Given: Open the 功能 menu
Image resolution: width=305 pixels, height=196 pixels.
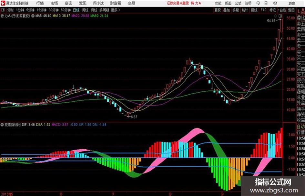Looking at the screenshot, I should tap(218, 3).
